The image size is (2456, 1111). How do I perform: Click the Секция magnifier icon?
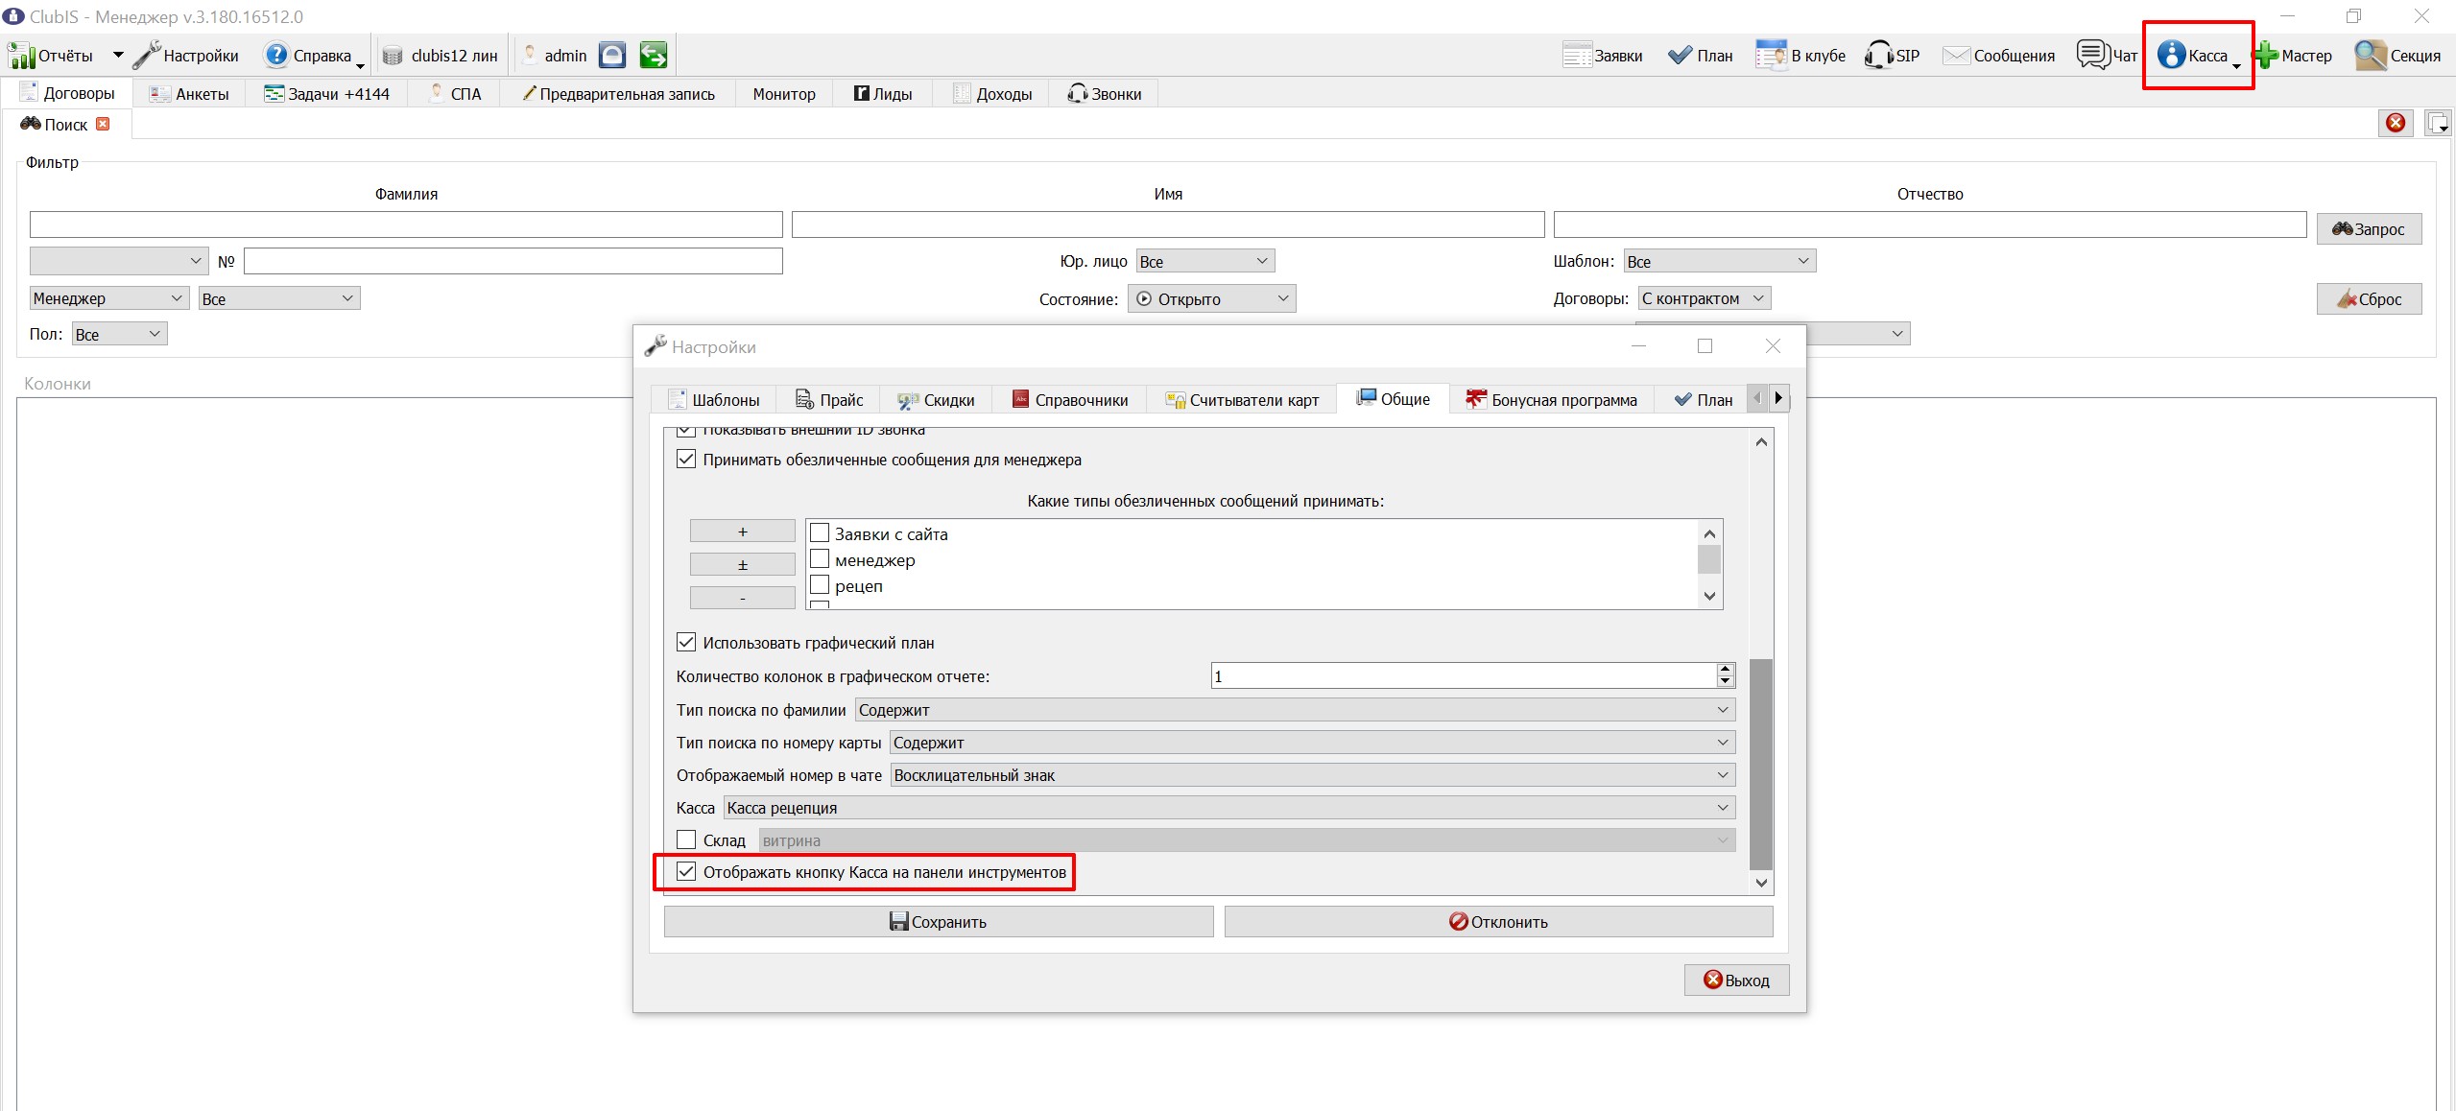(x=2371, y=56)
